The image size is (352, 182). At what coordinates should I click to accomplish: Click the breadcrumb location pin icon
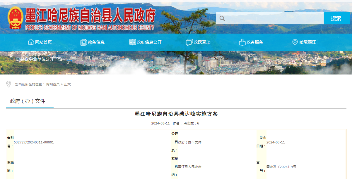click(9, 84)
